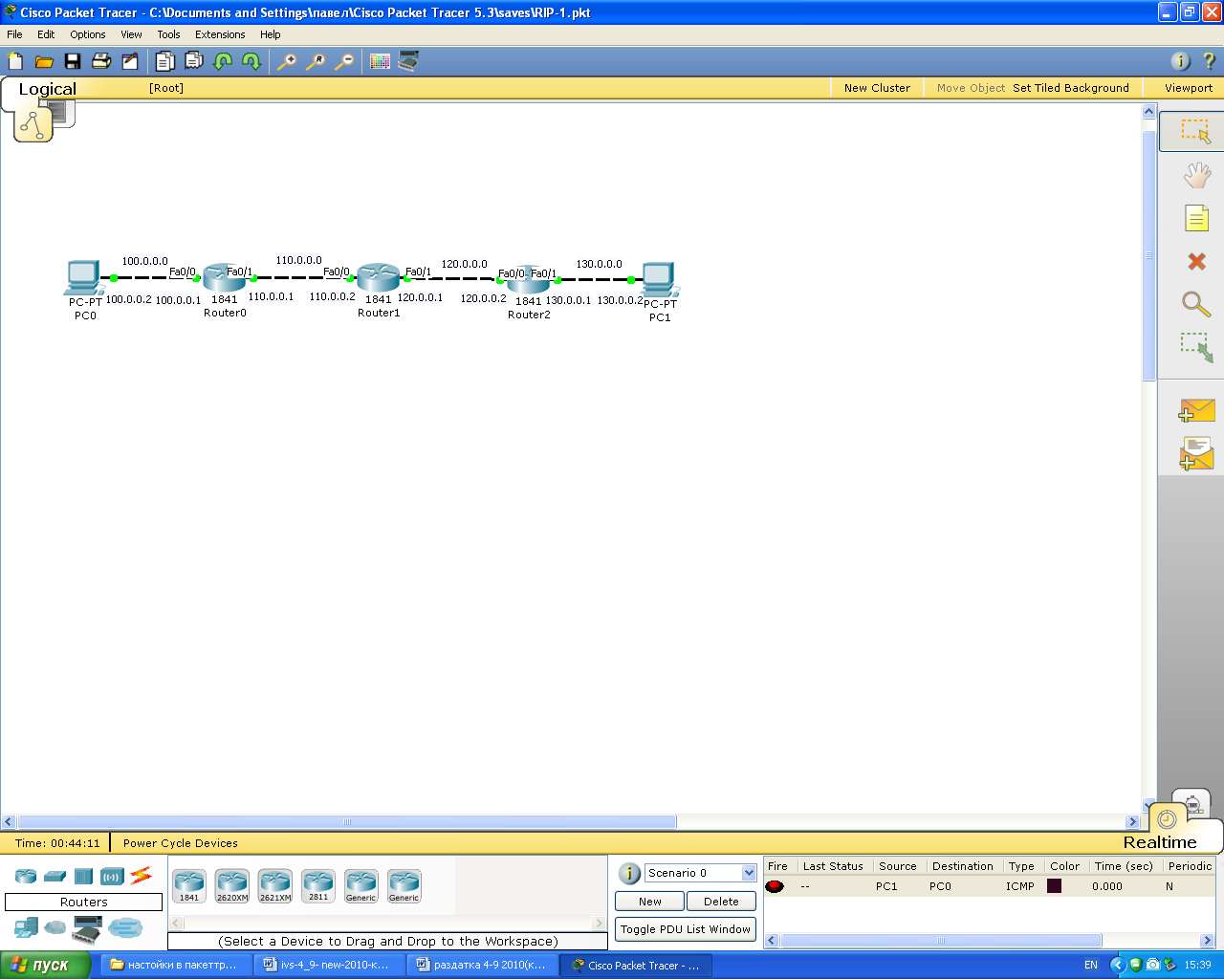Viewport: 1224px width, 979px height.
Task: Zoom in on the workspace
Action: (286, 61)
